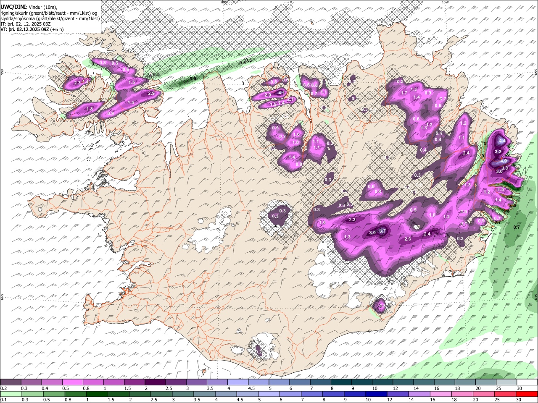
Task: Click the darkest purple swatch above upper 2
Action: coord(155,382)
